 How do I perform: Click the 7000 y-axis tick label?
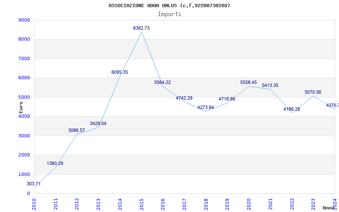point(24,59)
